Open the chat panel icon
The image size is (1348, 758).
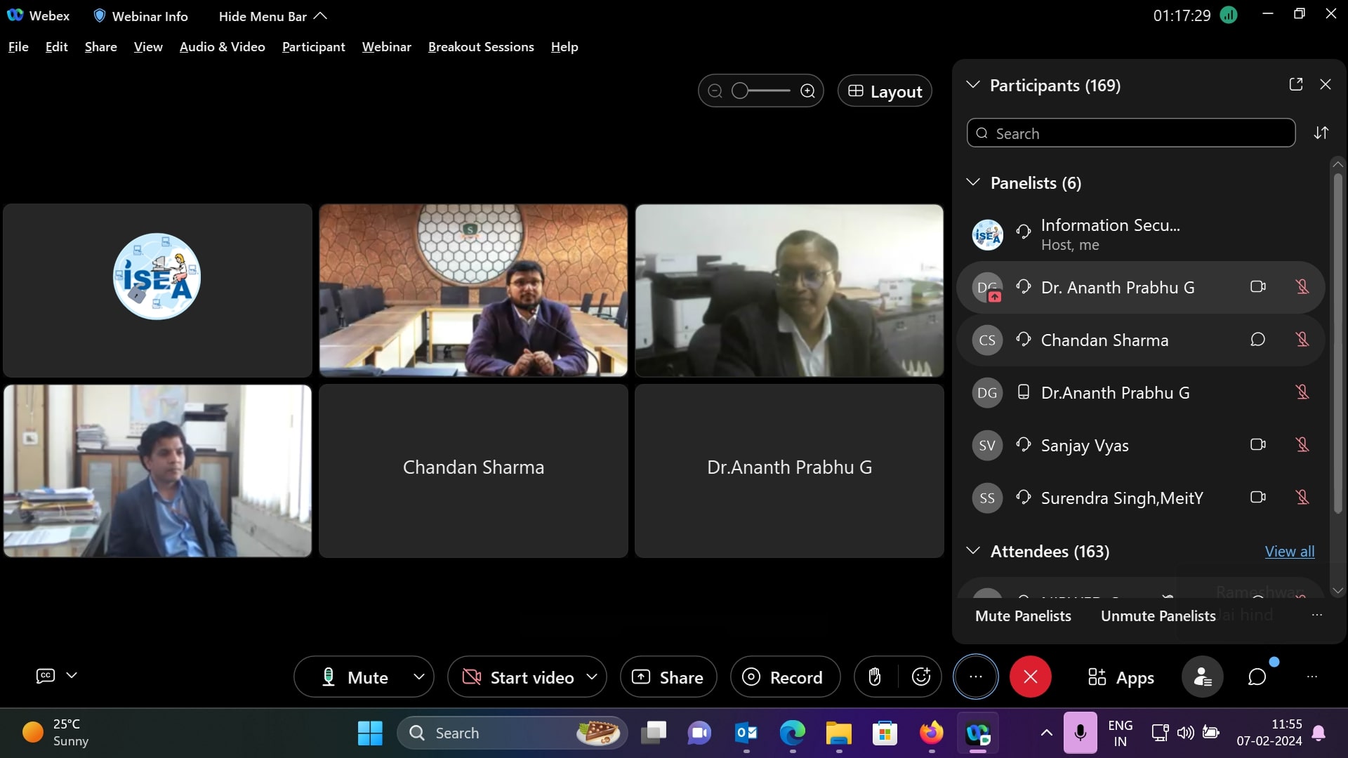[1257, 677]
